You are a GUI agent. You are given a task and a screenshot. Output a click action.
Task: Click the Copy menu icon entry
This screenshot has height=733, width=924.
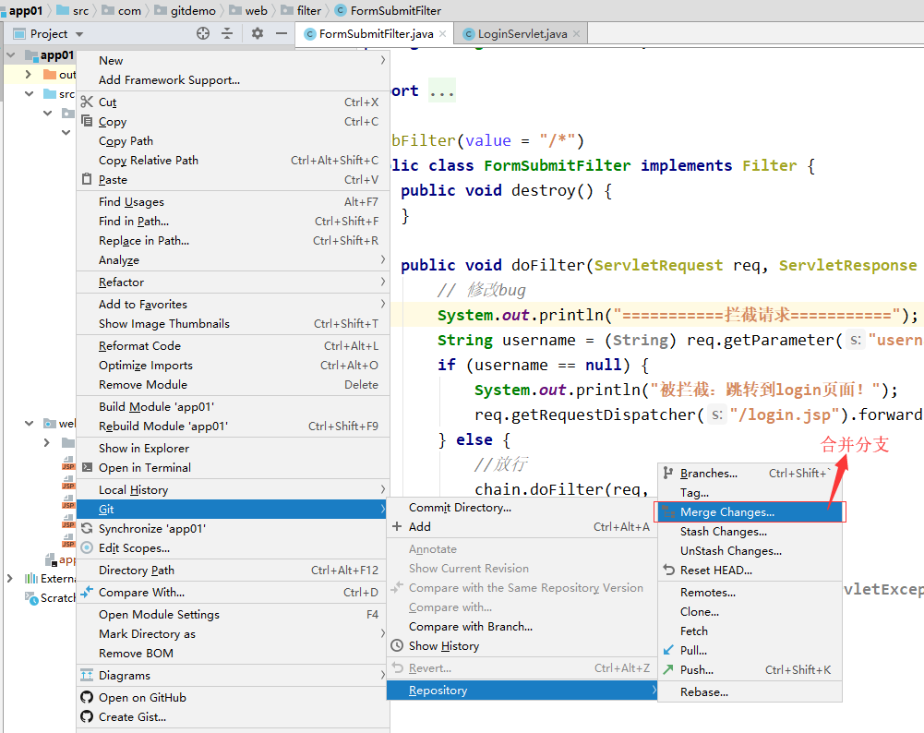[x=234, y=121]
